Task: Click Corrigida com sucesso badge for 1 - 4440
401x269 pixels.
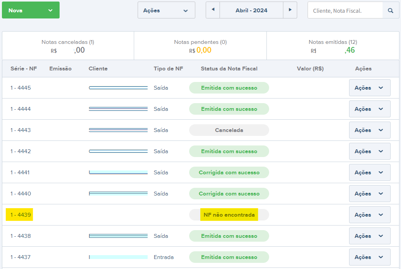Action: (x=229, y=194)
